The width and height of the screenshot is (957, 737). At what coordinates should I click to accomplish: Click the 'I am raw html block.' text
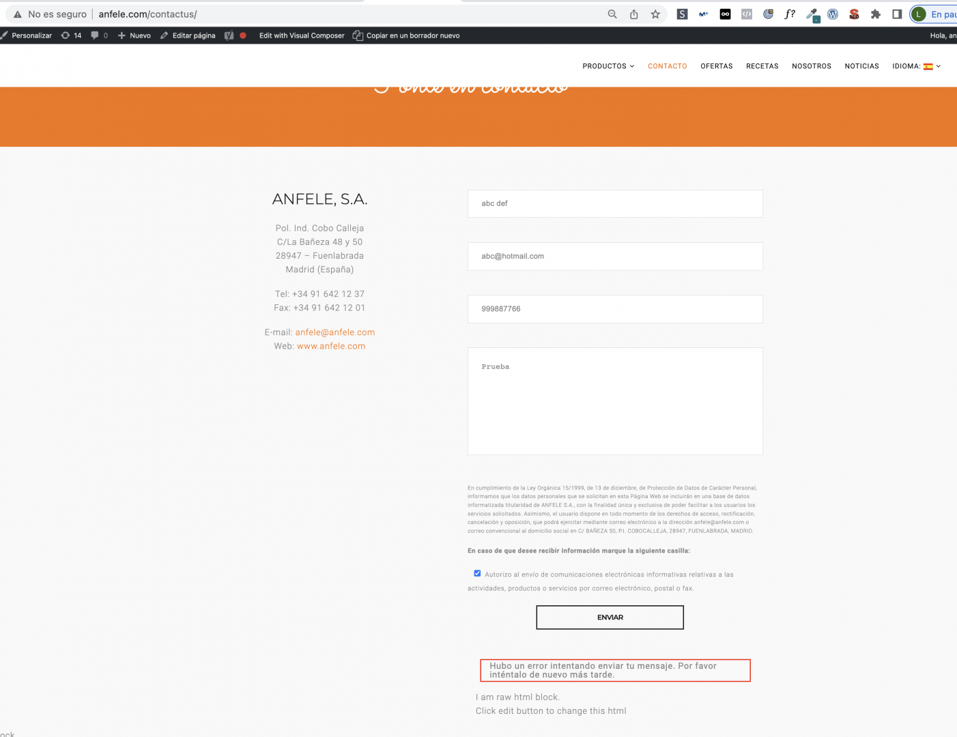(x=517, y=697)
